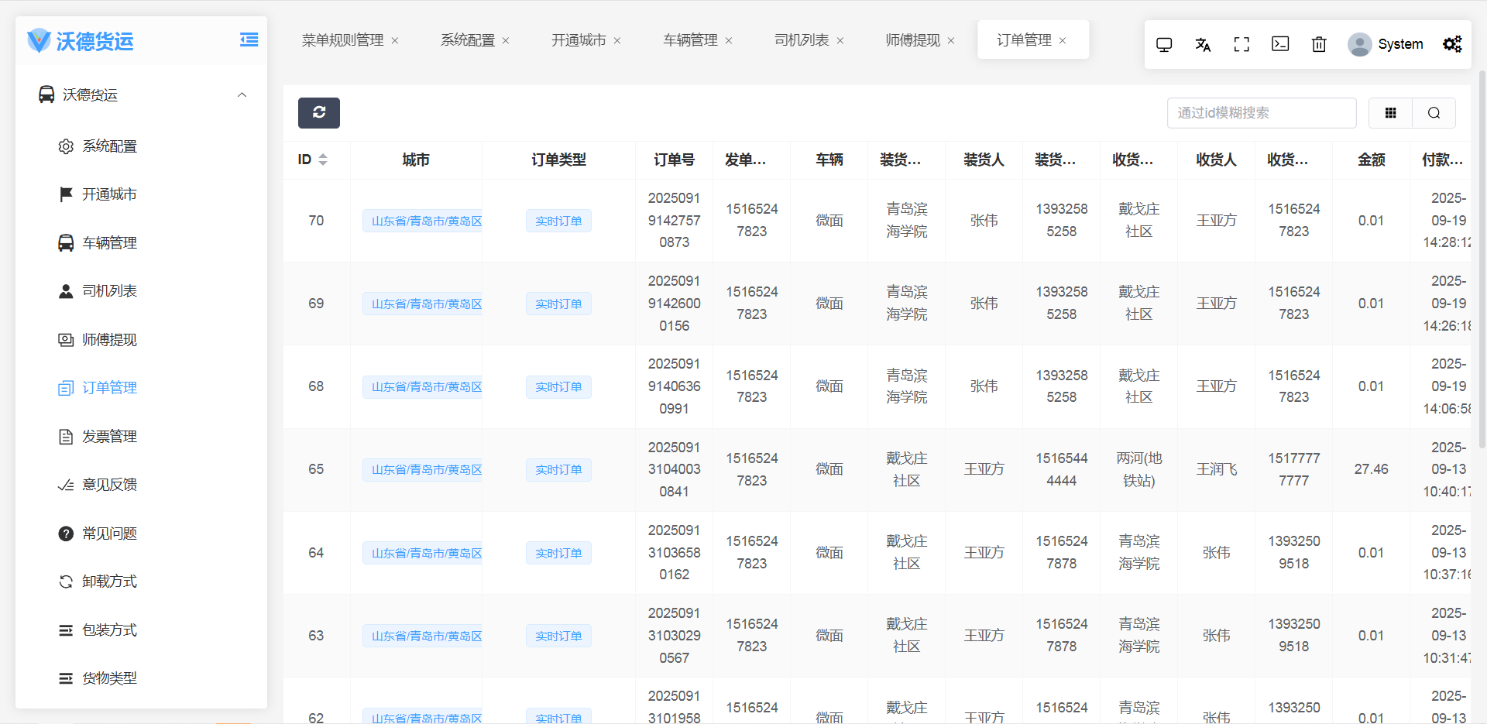
Task: Toggle fullscreen mode icon
Action: 1241,45
